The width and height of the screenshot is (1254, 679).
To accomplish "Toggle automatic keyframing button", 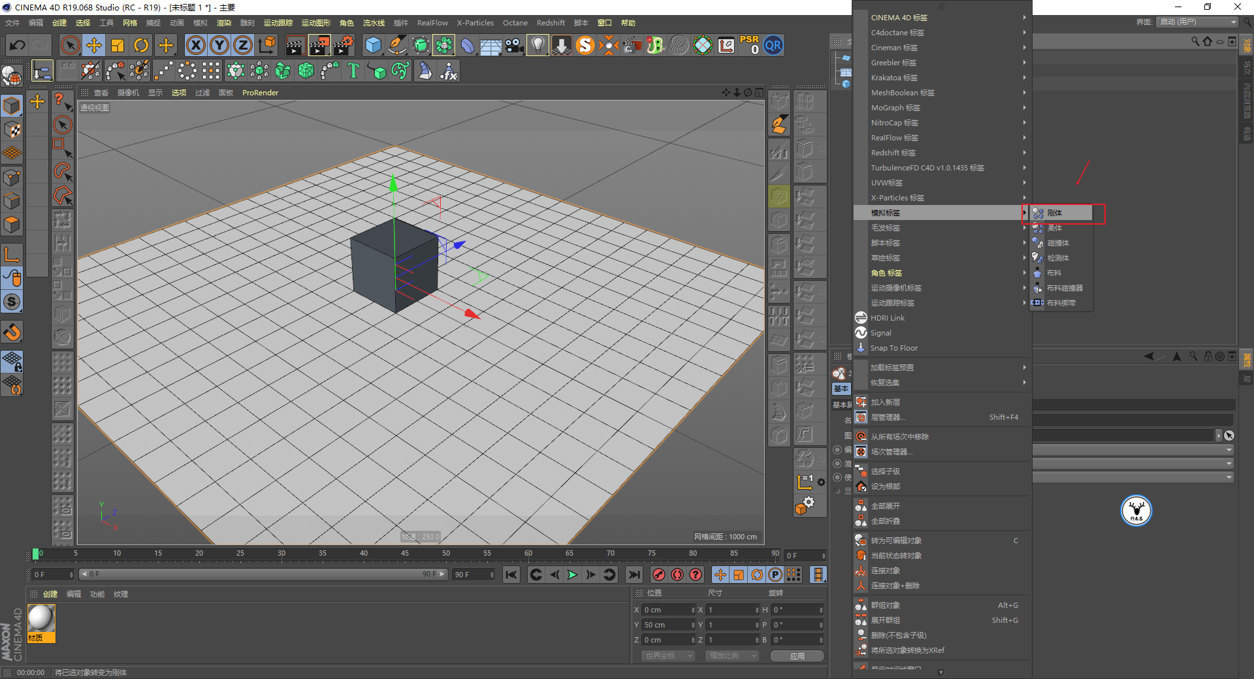I will coord(677,575).
